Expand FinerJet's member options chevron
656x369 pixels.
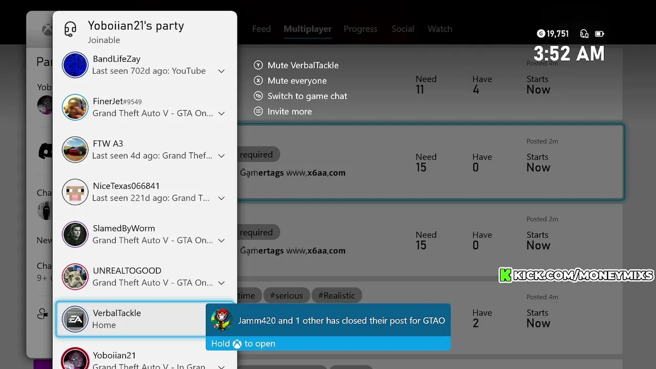tap(221, 114)
